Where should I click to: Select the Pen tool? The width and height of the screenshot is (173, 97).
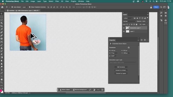(x=2, y=73)
